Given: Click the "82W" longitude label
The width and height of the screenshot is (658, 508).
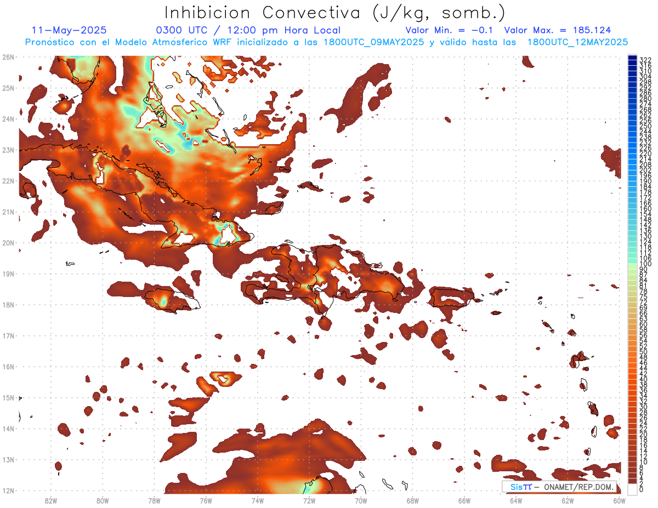Looking at the screenshot, I should coord(50,500).
